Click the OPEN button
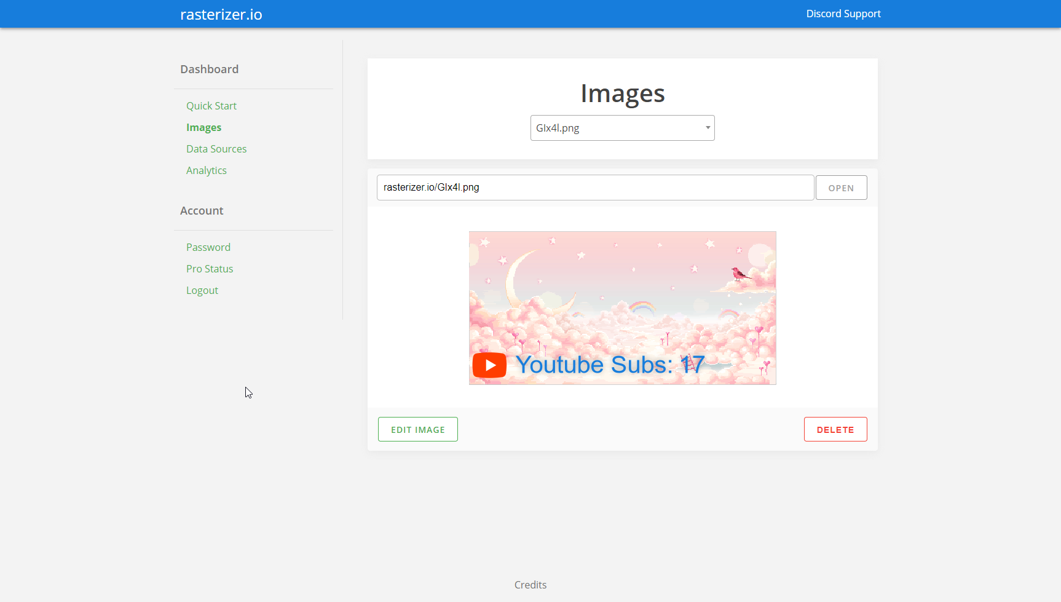Screen dimensions: 1061x602 coord(841,187)
